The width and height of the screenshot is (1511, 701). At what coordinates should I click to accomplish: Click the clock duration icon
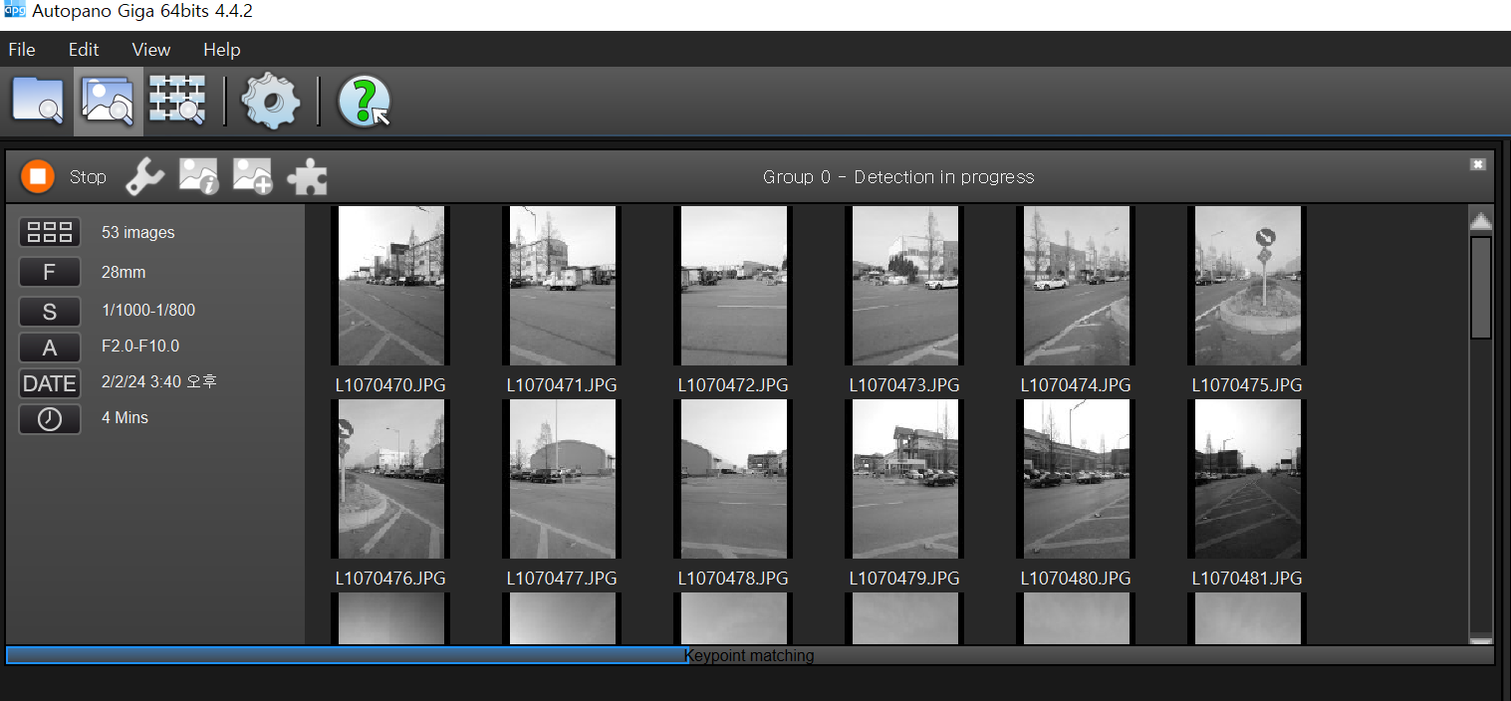click(x=50, y=419)
